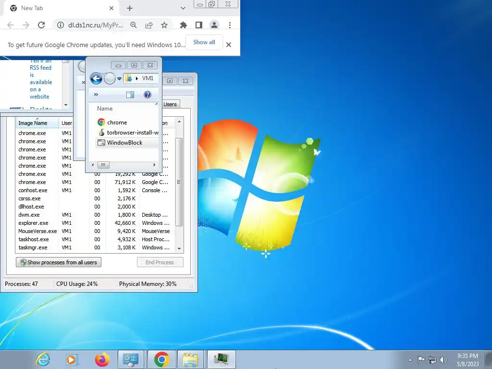Click Explorer horizontal scrollbar thumb
This screenshot has width=492, height=369.
coord(103,165)
